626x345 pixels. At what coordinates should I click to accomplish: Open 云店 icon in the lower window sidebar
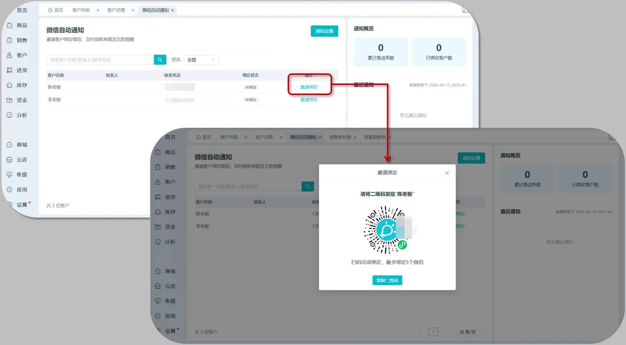click(x=158, y=286)
